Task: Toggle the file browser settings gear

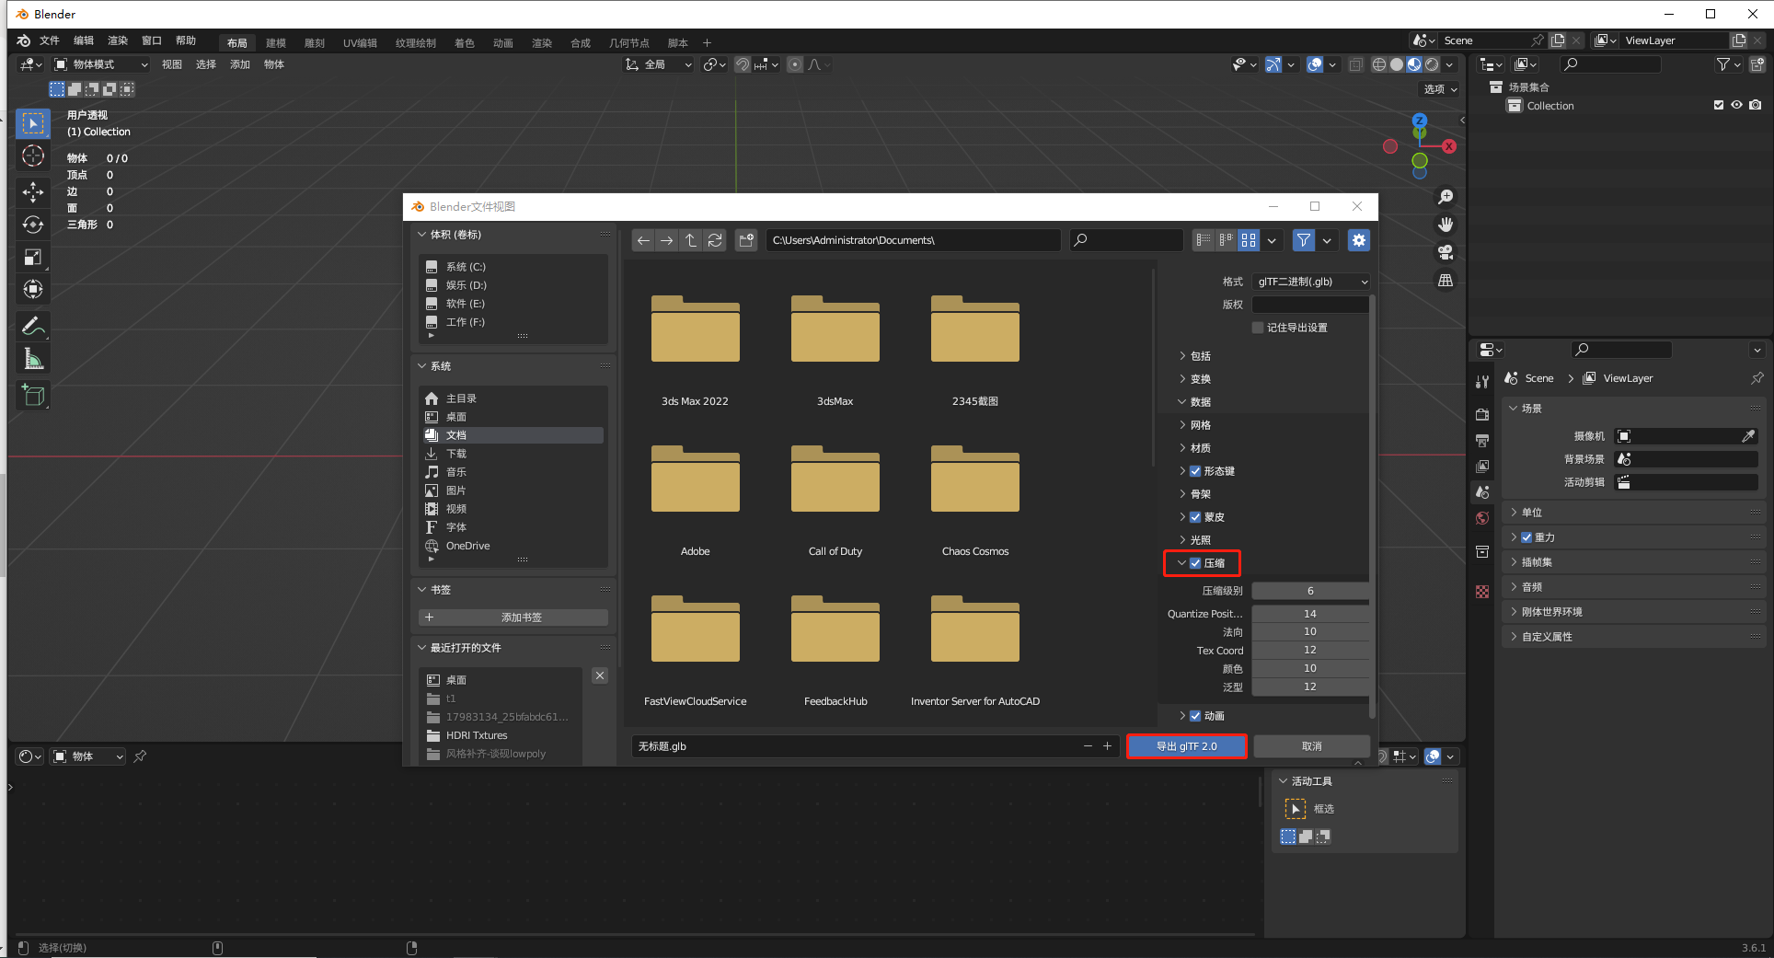Action: click(x=1358, y=240)
